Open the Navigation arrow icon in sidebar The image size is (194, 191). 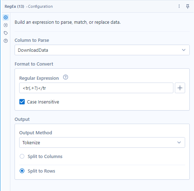click(x=6, y=25)
